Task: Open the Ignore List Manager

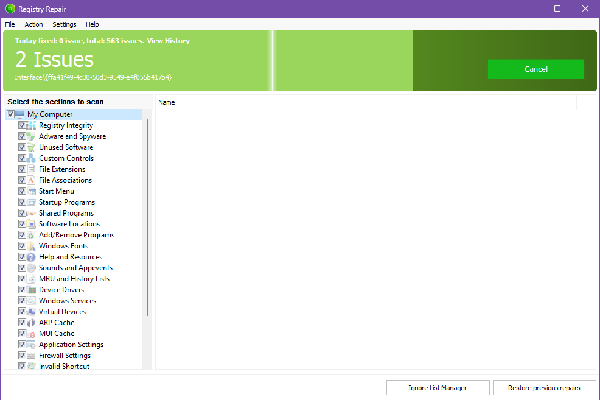Action: pos(438,388)
